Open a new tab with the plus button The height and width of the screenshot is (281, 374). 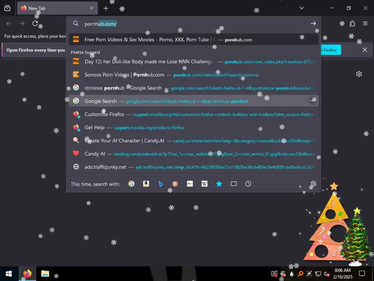click(106, 8)
